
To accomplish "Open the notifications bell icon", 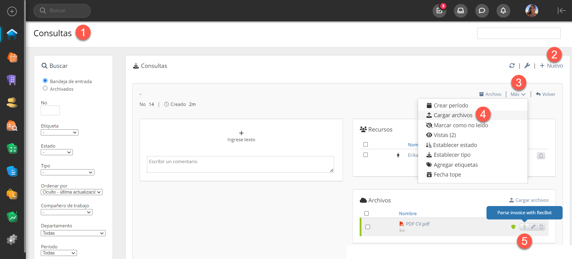I will 503,11.
